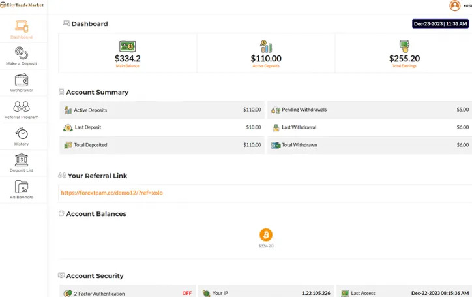The height and width of the screenshot is (297, 472).
Task: Click the Last Access Dec-22-2023 timestamp
Action: pyautogui.click(x=440, y=293)
